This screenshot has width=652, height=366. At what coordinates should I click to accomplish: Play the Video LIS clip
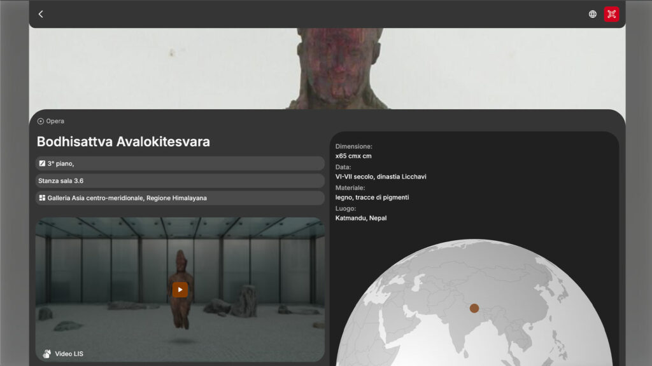tap(180, 290)
